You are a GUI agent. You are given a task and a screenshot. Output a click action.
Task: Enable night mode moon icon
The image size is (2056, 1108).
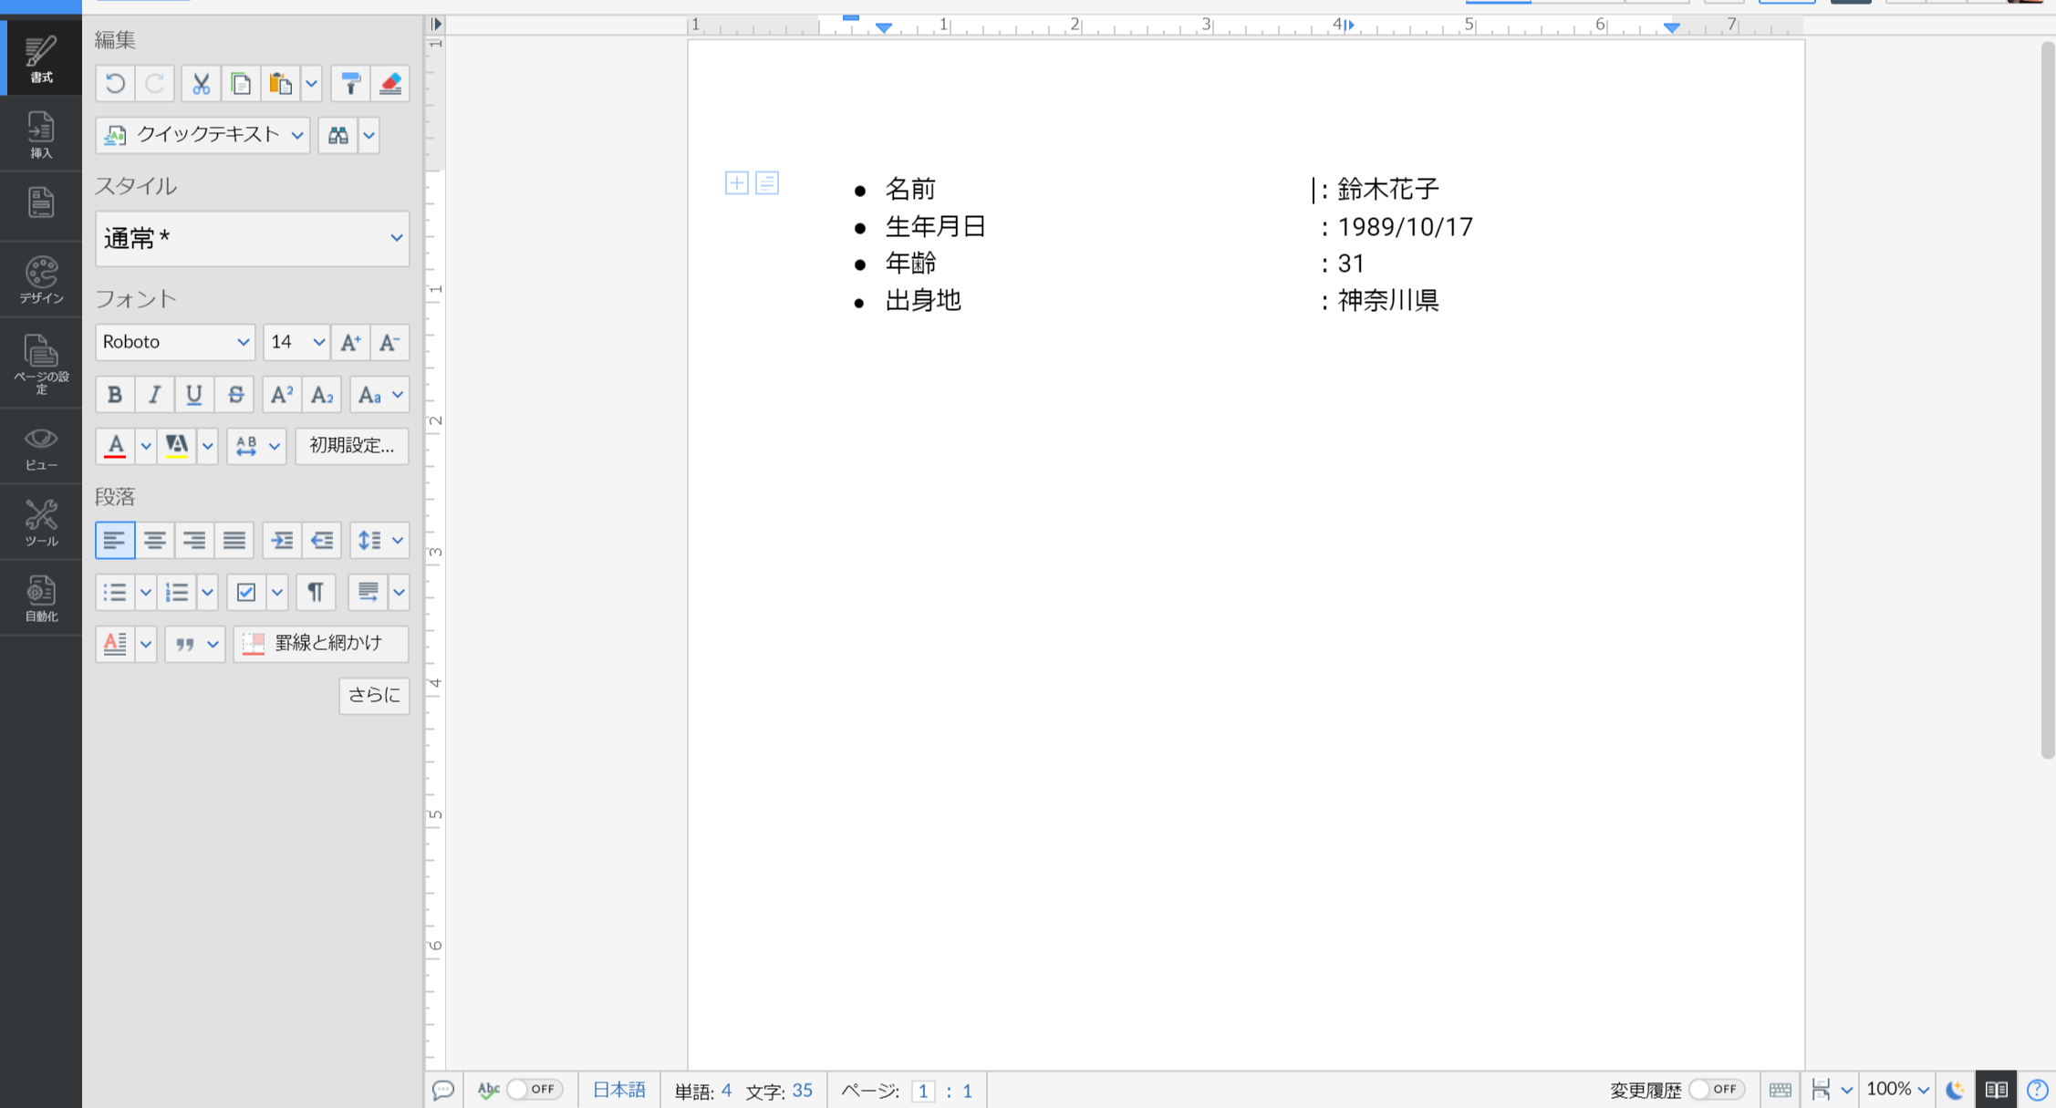coord(1955,1090)
